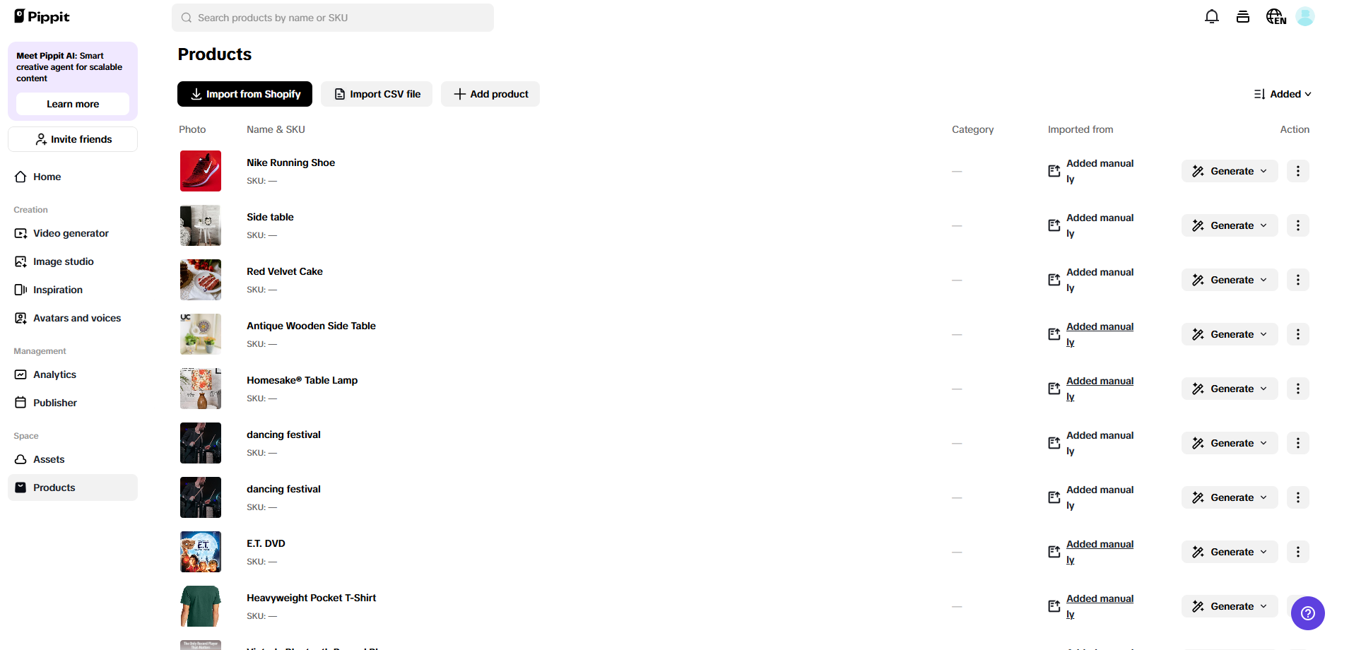Open the Nike Running Shoe thumbnail
Screen dimensions: 1349x650
point(201,171)
